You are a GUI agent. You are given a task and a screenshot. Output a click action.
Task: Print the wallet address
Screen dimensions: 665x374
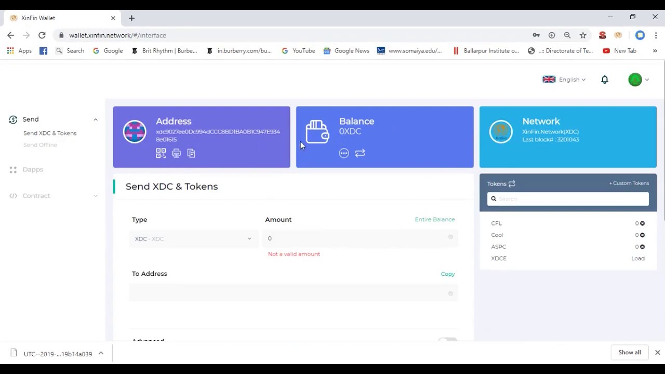pos(176,153)
